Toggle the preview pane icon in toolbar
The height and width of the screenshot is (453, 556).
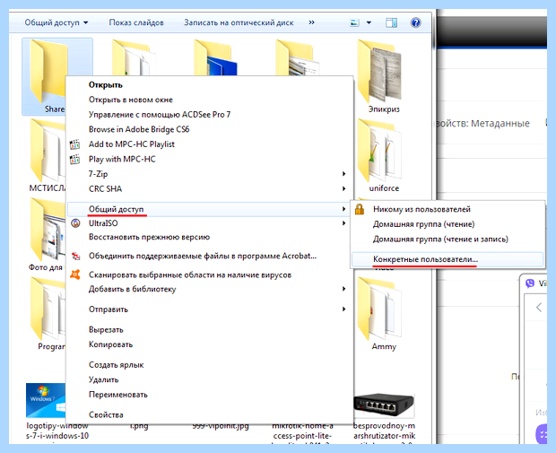[391, 22]
